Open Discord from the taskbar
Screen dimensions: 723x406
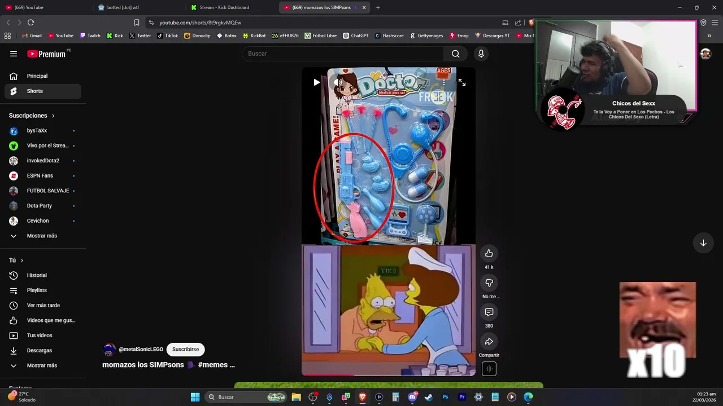412,397
